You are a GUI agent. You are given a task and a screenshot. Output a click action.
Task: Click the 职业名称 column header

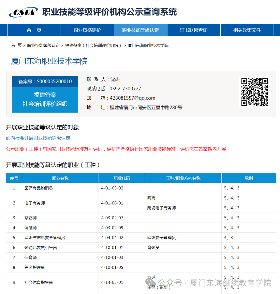pos(60,178)
